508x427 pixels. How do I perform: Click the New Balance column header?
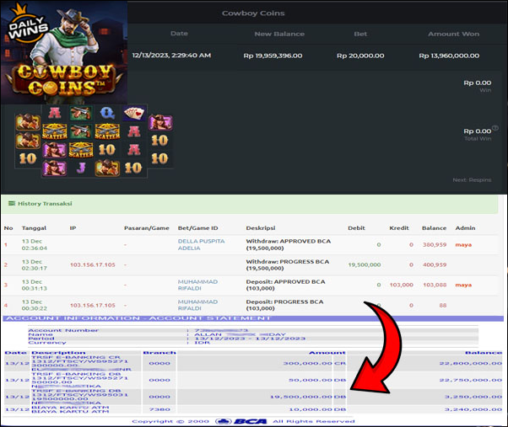tap(279, 34)
